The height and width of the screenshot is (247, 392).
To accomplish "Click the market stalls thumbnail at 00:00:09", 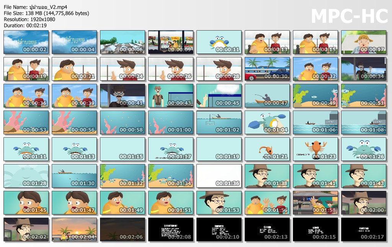I will pos(171,42).
